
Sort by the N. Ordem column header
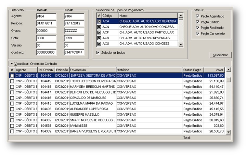tap(46, 70)
